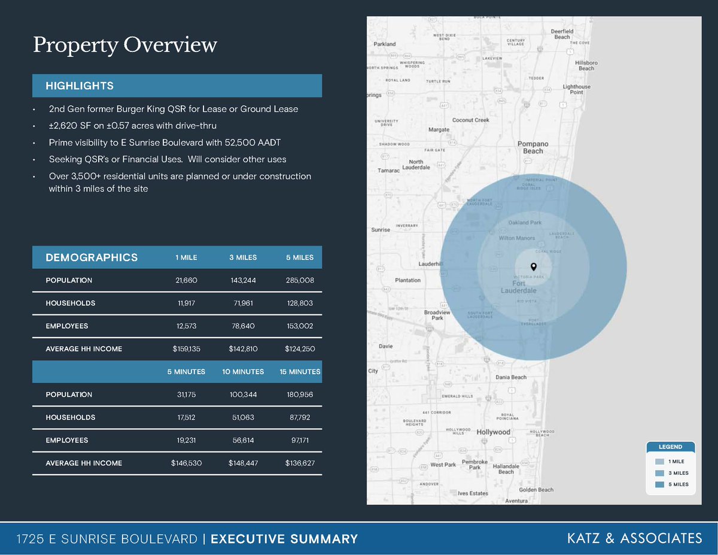
Task: Click the LEGEND header on the map
Action: click(x=670, y=447)
